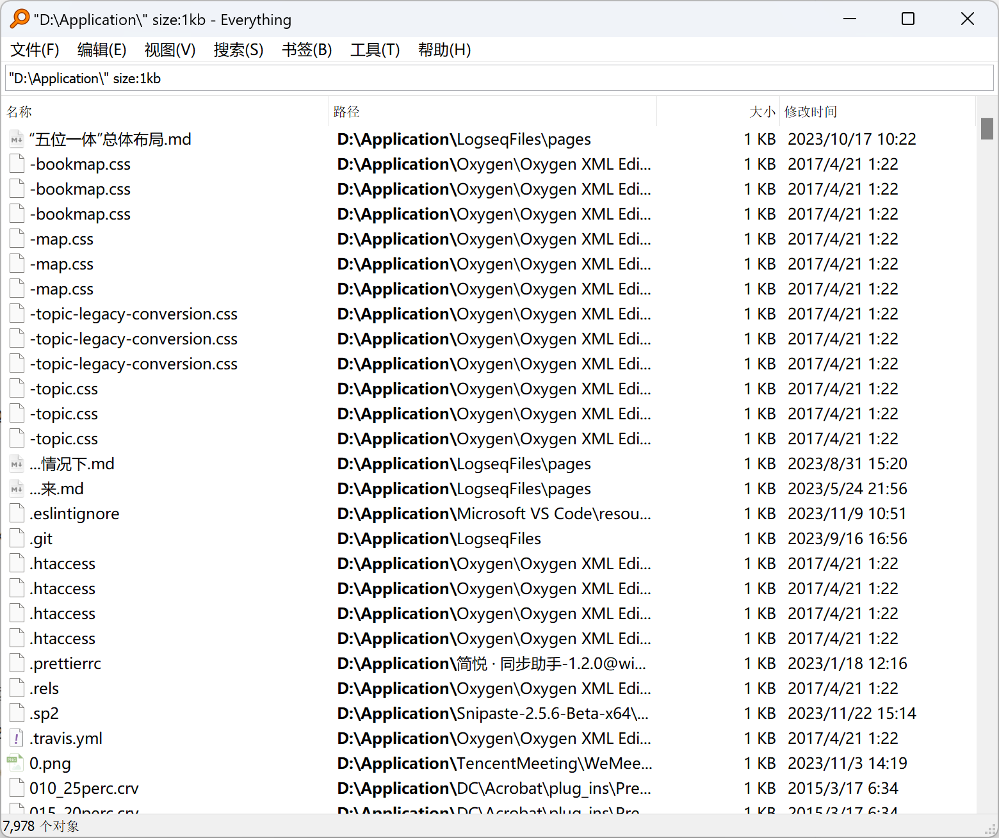Click the file icon of .prettierrc
Image resolution: width=999 pixels, height=838 pixels.
[17, 664]
